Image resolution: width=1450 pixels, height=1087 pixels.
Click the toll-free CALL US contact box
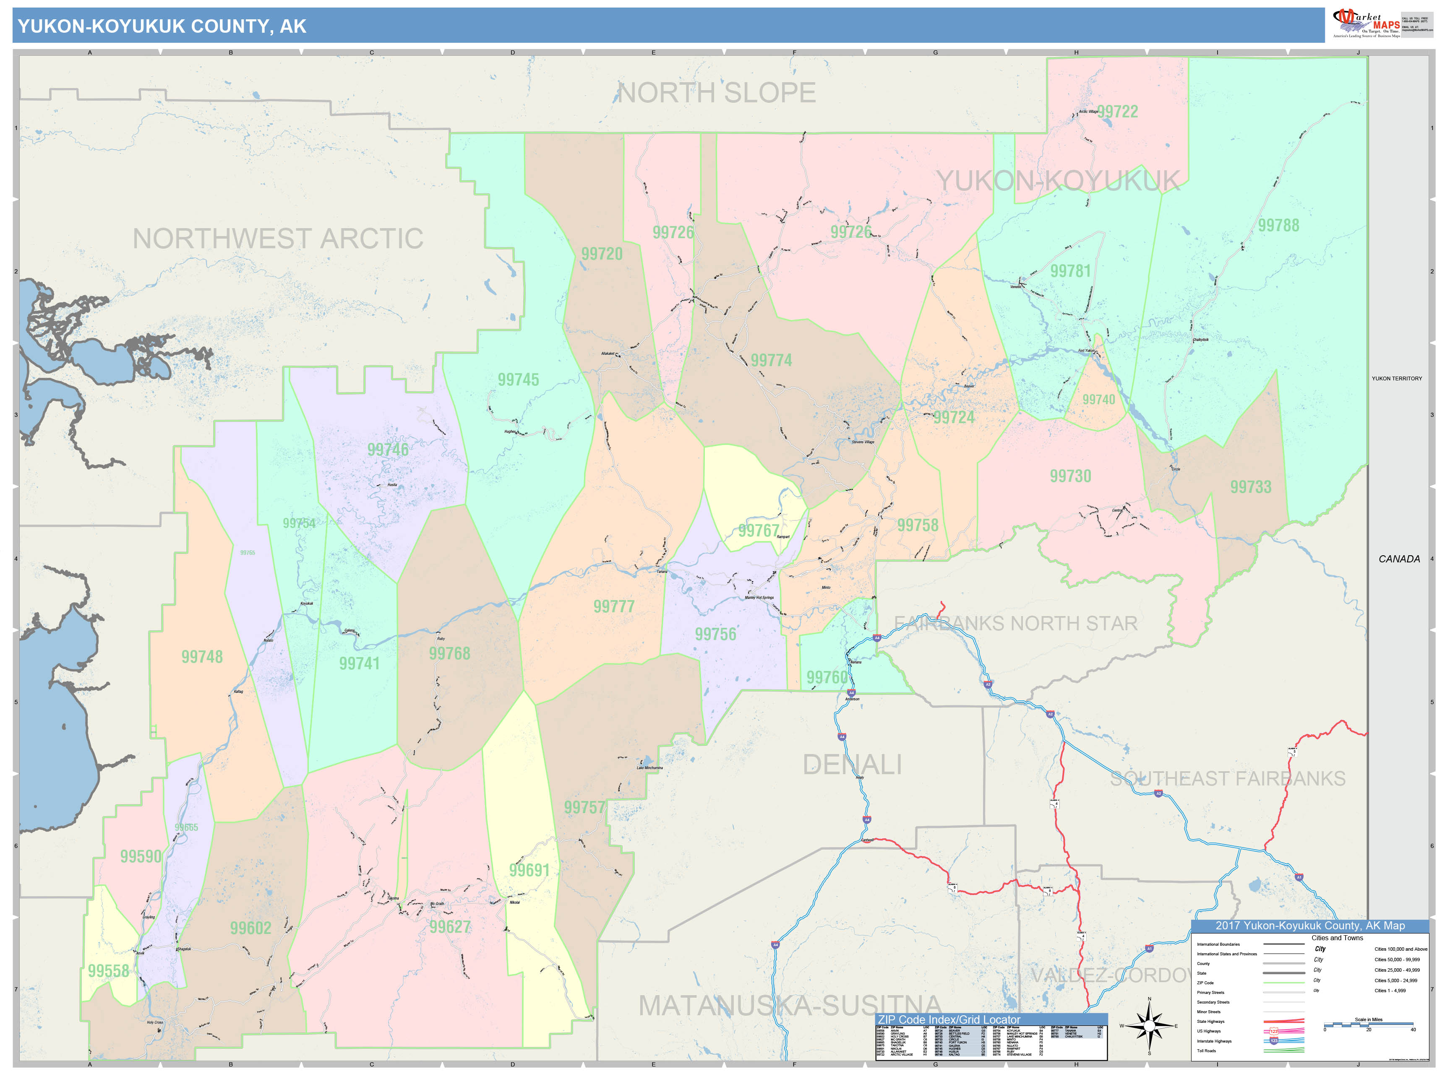click(x=1415, y=20)
